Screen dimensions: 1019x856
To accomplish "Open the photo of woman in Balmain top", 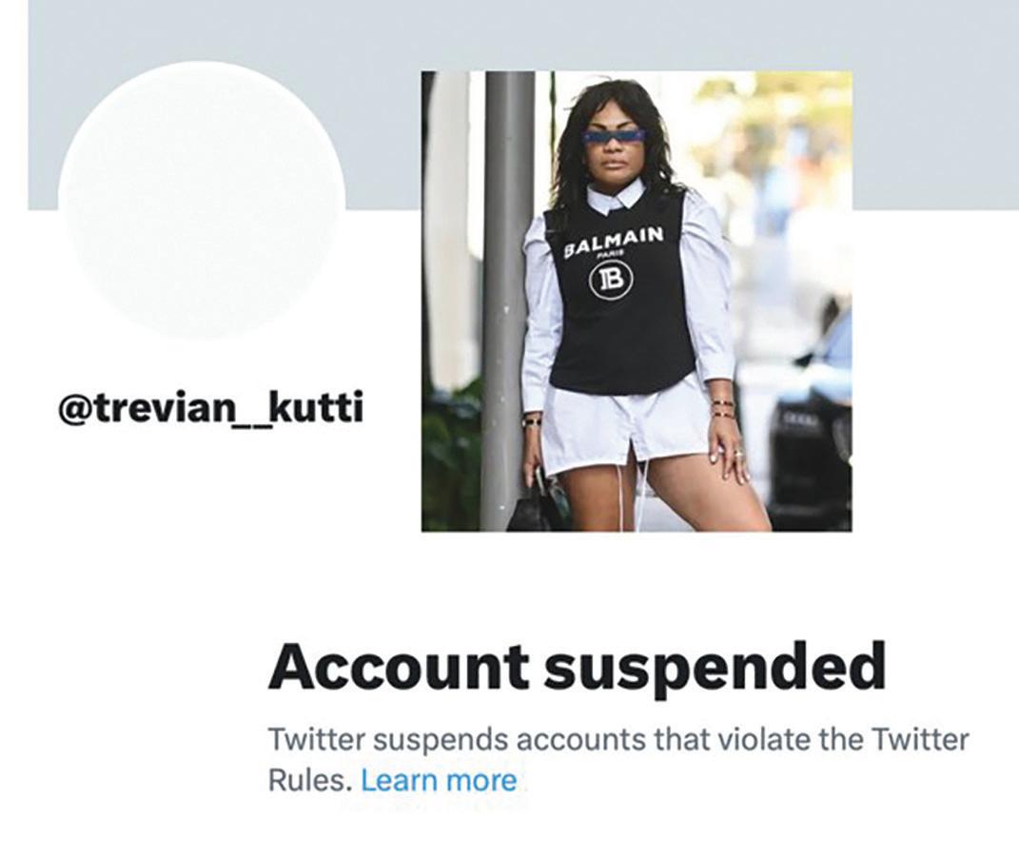I will coord(637,302).
